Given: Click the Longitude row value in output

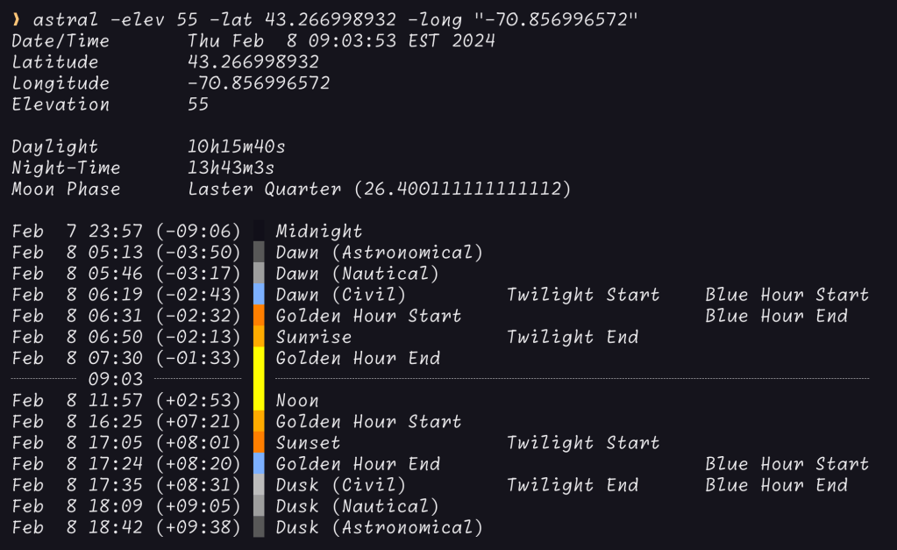Looking at the screenshot, I should pos(259,83).
